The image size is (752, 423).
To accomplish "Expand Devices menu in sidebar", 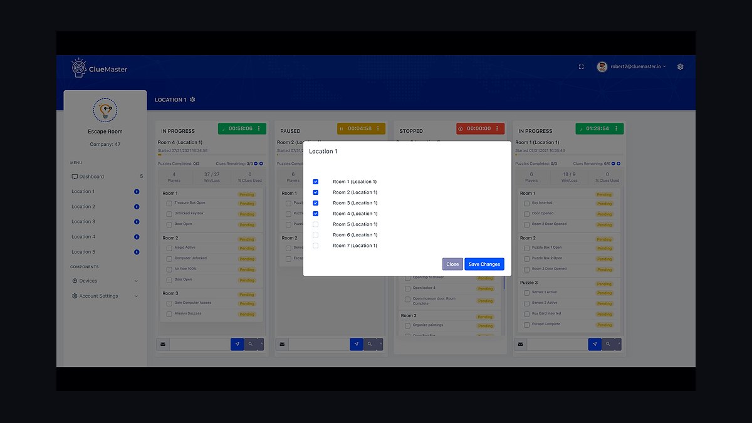I will tap(105, 281).
